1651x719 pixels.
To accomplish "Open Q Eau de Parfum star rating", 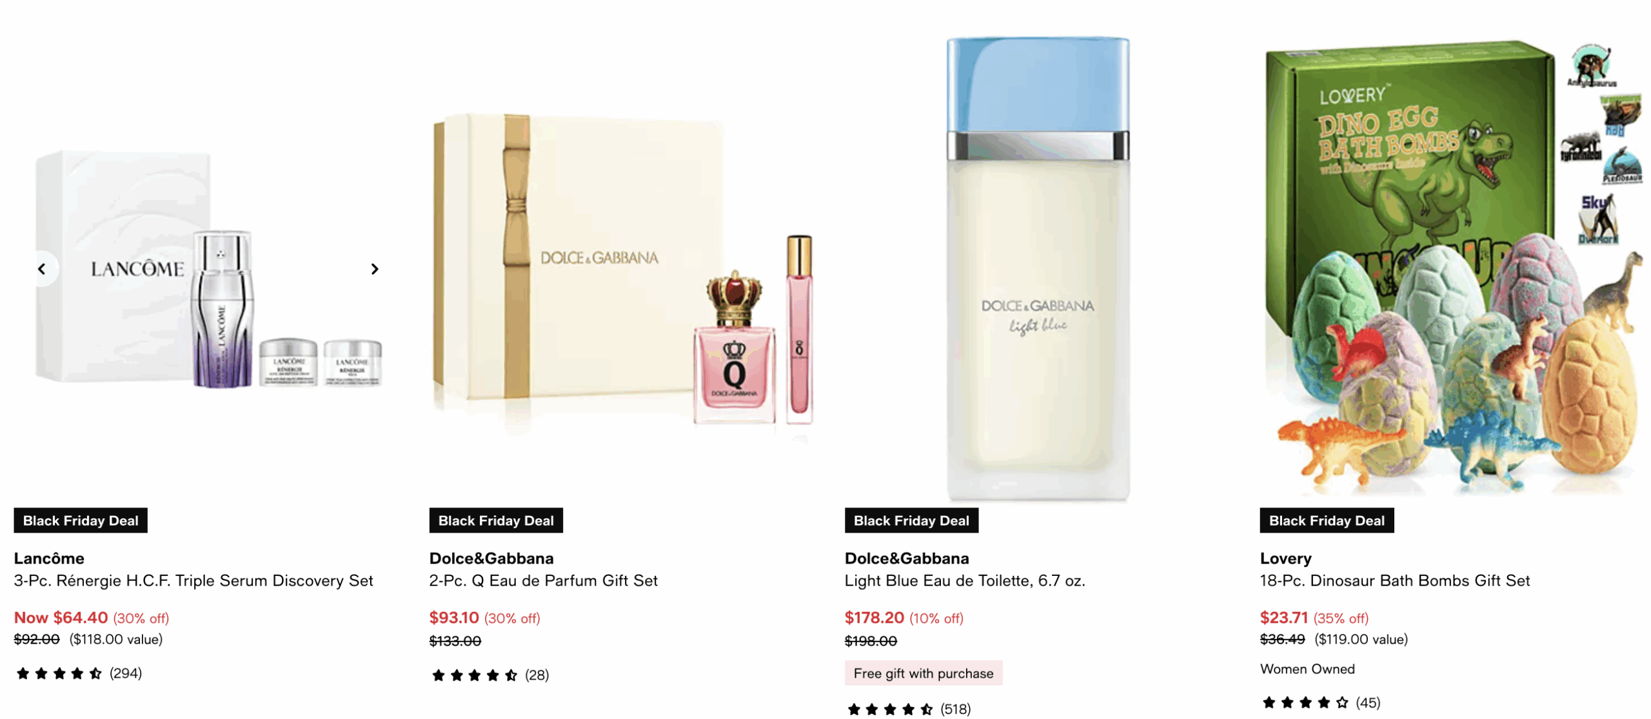I will pos(489,675).
